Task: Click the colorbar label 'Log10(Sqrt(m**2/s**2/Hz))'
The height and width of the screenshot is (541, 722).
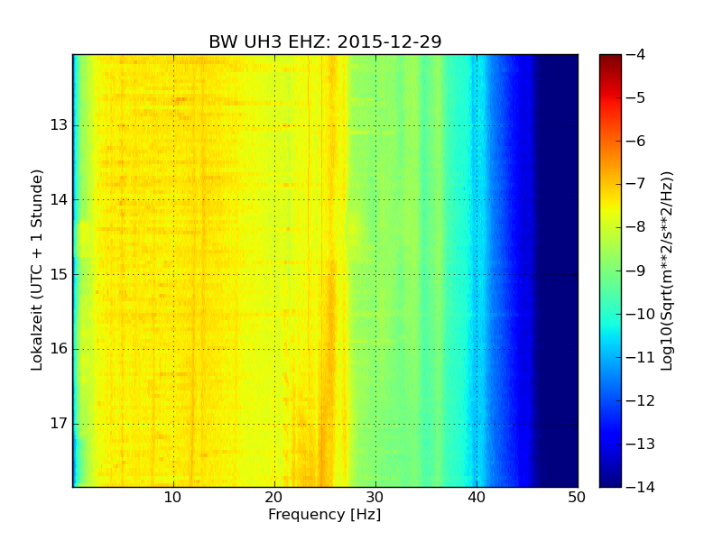Action: (666, 270)
